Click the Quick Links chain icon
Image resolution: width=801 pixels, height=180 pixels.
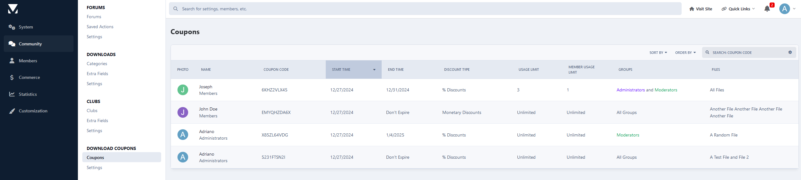coord(724,9)
